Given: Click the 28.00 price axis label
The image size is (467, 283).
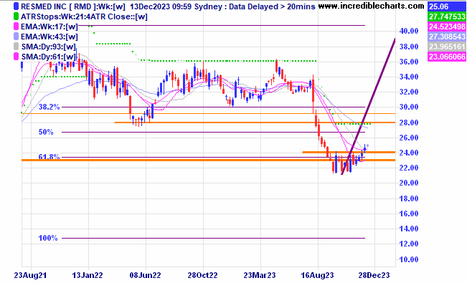Looking at the screenshot, I should pyautogui.click(x=409, y=123).
